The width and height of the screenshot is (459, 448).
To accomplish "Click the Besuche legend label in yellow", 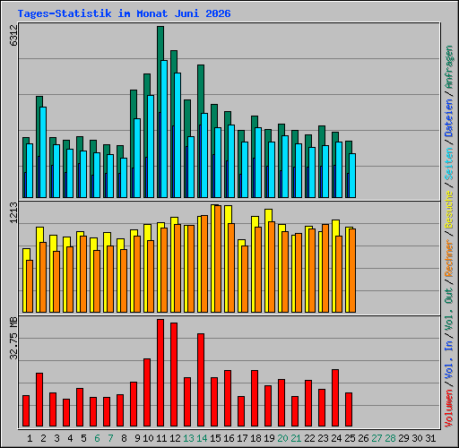I will pyautogui.click(x=449, y=210).
